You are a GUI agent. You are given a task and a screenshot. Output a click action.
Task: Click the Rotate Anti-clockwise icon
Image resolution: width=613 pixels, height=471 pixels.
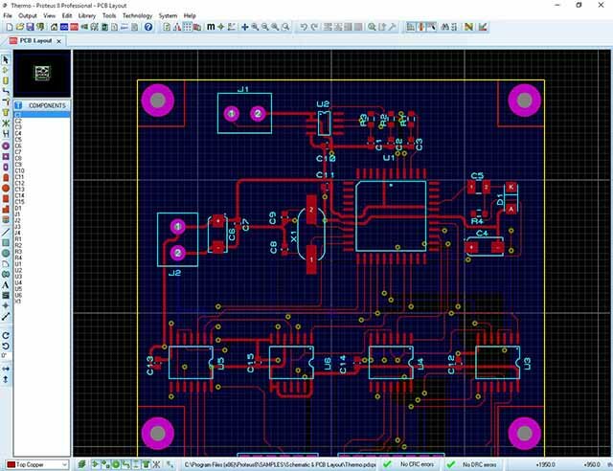[6, 346]
